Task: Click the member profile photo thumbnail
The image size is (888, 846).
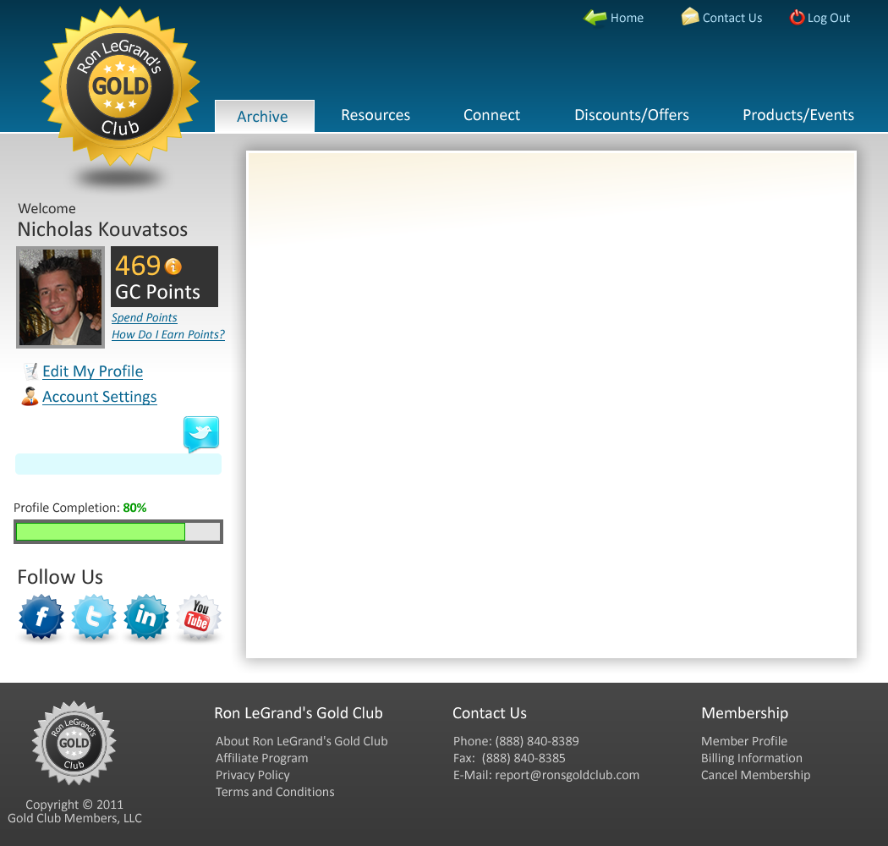Action: click(60, 298)
